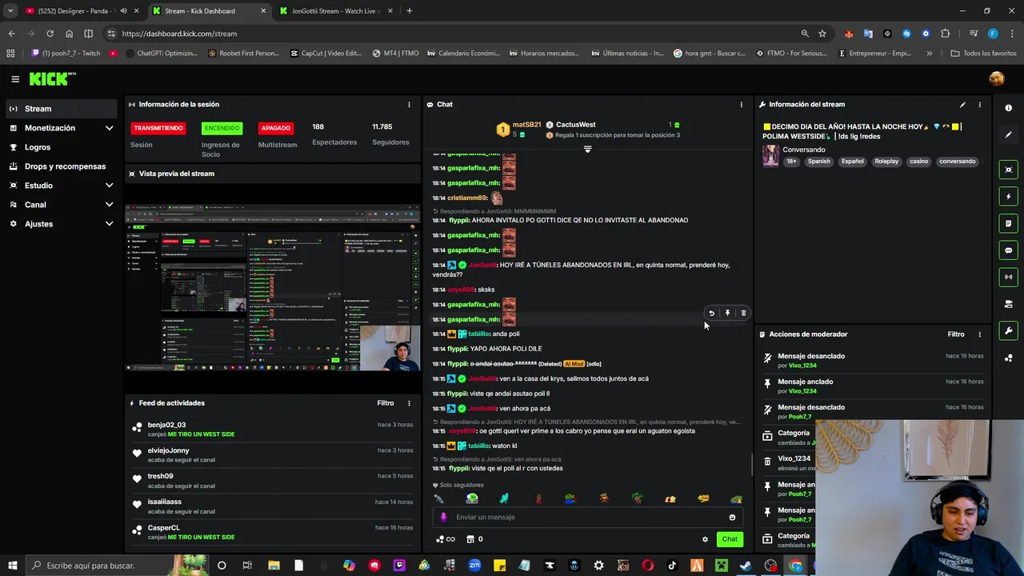Screen dimensions: 1024x576
Task: Edit stream info via the pencil icon in the panel header
Action: click(x=962, y=105)
